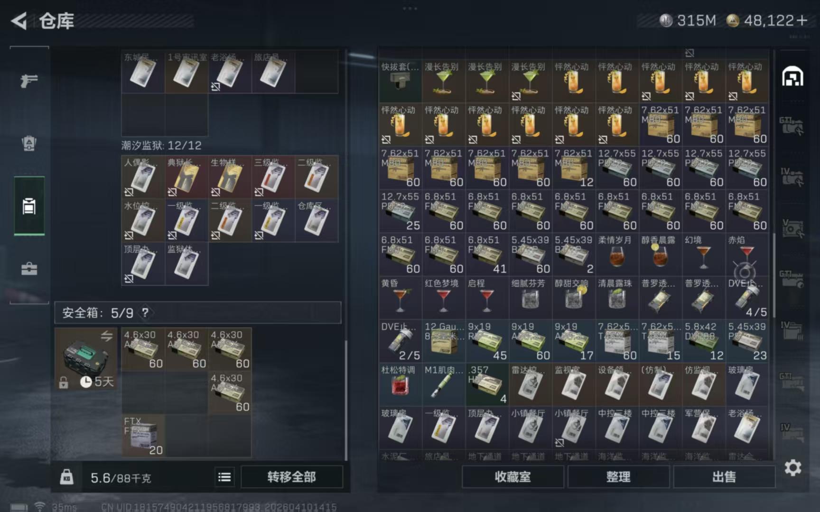Screen dimensions: 820x512
Task: Select the 7.62x51 M80 stack of 12
Action: click(x=574, y=168)
